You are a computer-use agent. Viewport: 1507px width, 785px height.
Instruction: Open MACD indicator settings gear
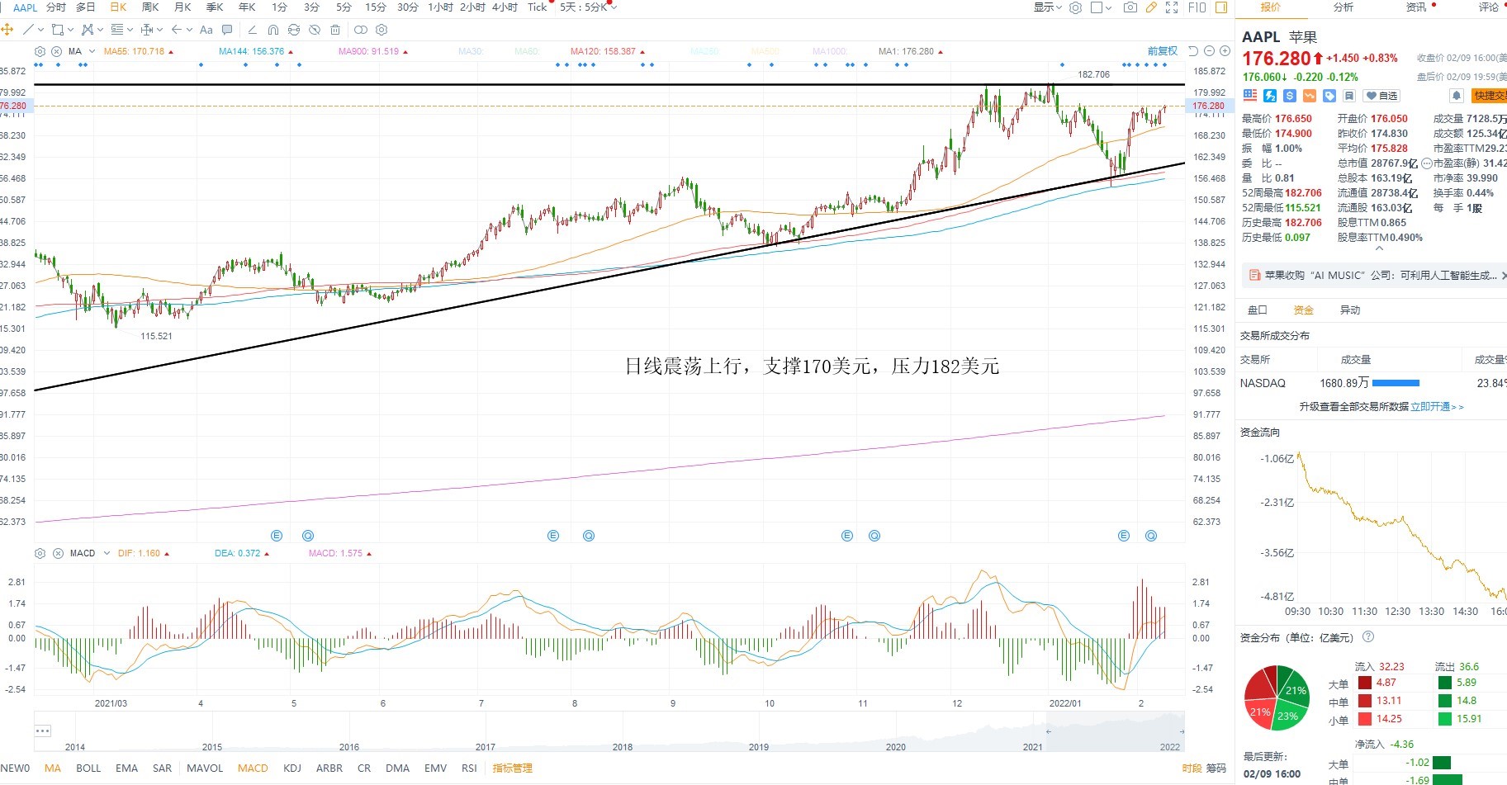40,553
